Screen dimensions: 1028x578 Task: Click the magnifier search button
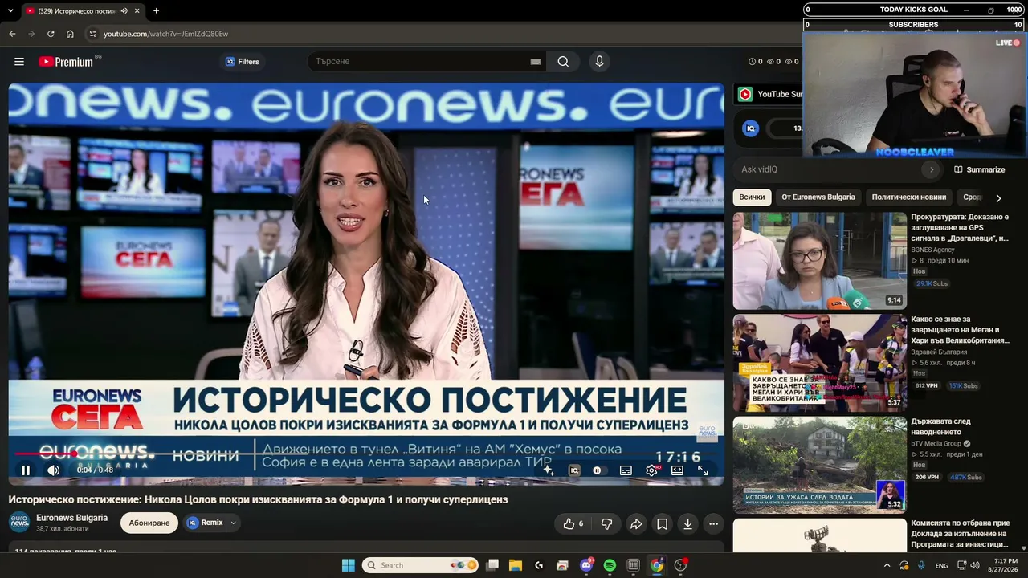point(563,62)
